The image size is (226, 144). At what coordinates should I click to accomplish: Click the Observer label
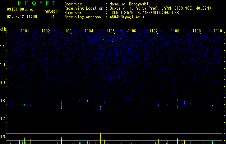click(73, 4)
